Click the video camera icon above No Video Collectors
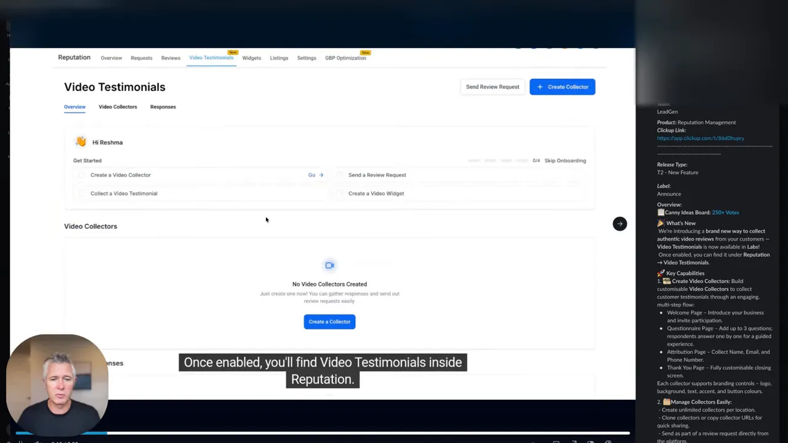The width and height of the screenshot is (788, 443). click(x=329, y=265)
